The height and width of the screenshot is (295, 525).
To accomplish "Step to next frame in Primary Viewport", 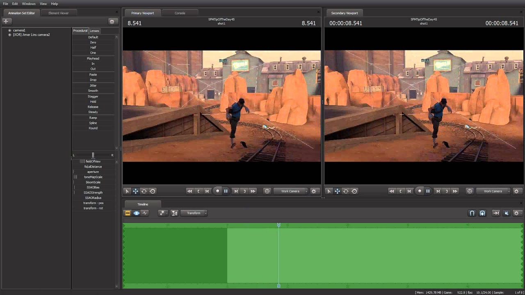I will [x=236, y=191].
